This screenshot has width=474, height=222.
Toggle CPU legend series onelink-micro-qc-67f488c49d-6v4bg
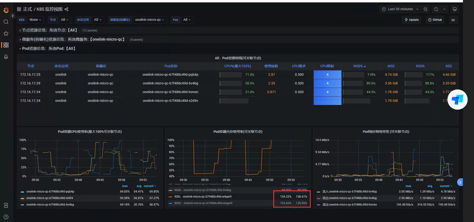(50, 205)
